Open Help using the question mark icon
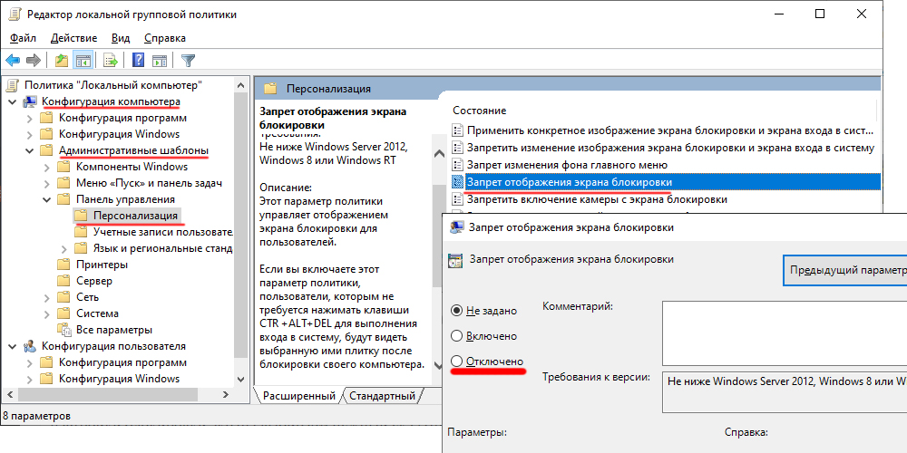 pyautogui.click(x=139, y=61)
